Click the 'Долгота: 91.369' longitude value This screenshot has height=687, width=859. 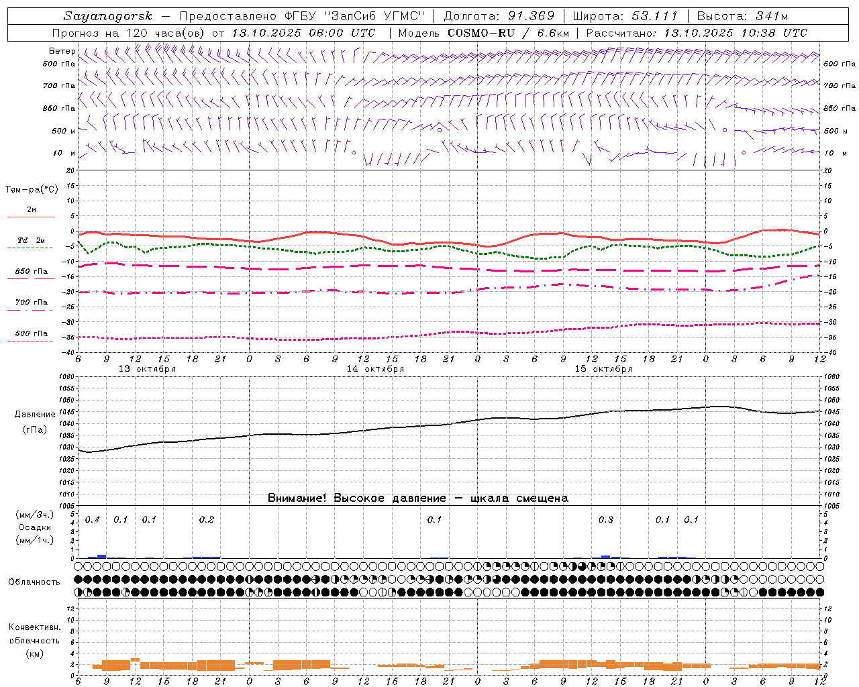pyautogui.click(x=499, y=16)
